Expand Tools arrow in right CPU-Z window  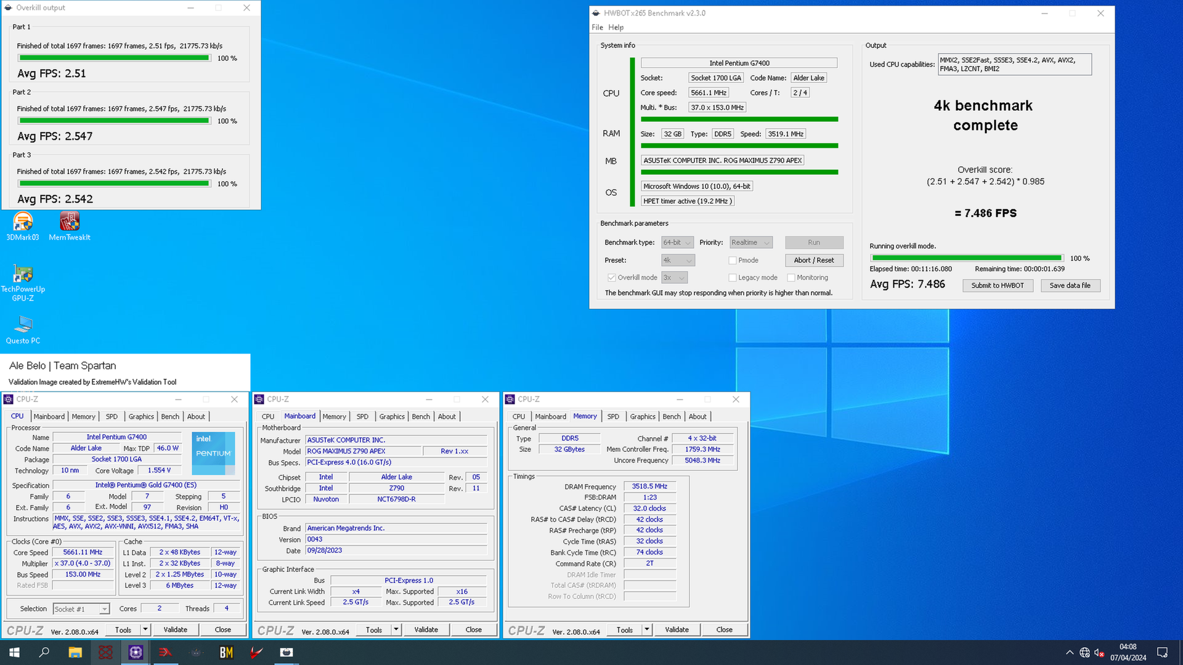(647, 629)
